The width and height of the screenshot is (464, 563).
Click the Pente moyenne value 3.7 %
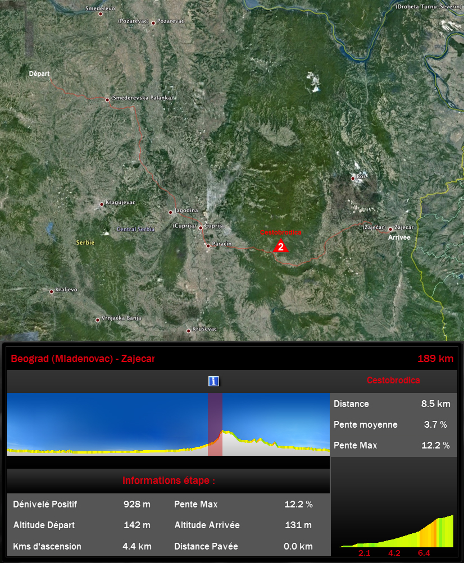pyautogui.click(x=435, y=424)
